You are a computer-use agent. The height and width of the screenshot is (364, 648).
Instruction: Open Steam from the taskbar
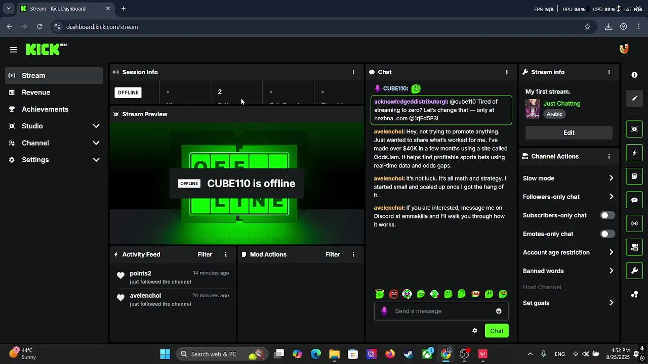point(409,354)
